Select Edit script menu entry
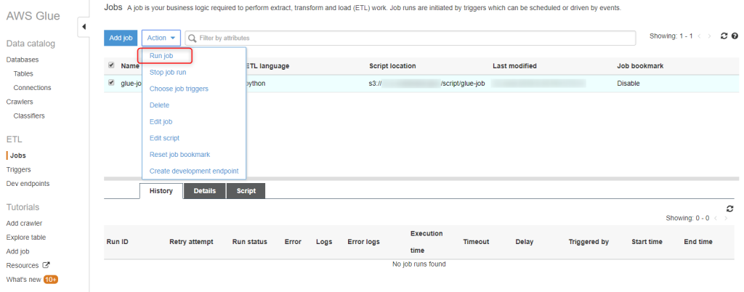Viewport: 744px width, 292px height. 164,138
